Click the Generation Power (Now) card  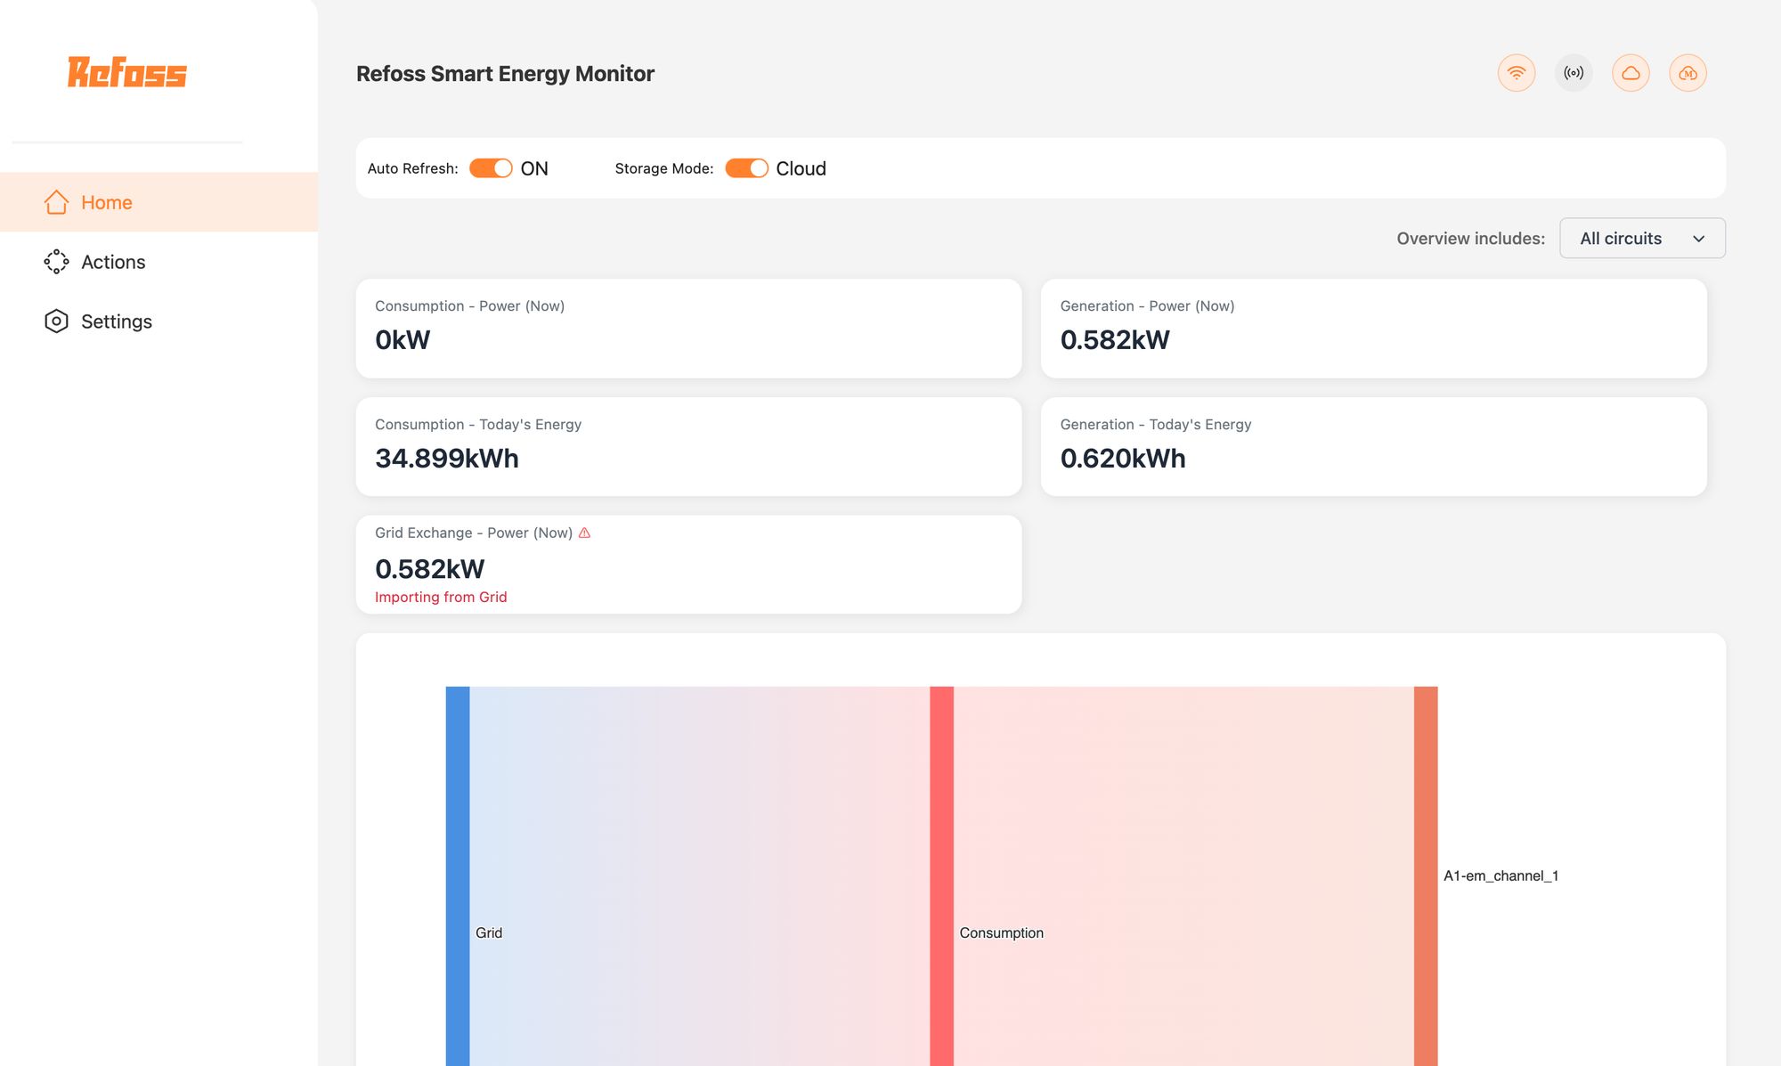[1372, 328]
